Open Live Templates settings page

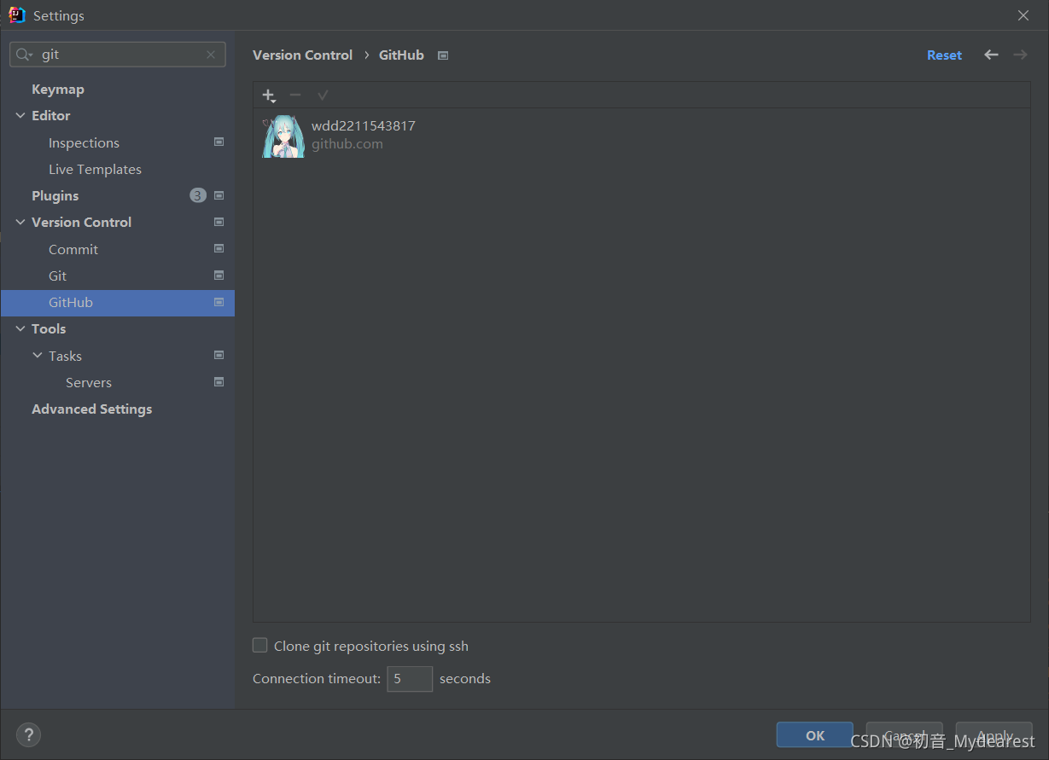(x=95, y=169)
